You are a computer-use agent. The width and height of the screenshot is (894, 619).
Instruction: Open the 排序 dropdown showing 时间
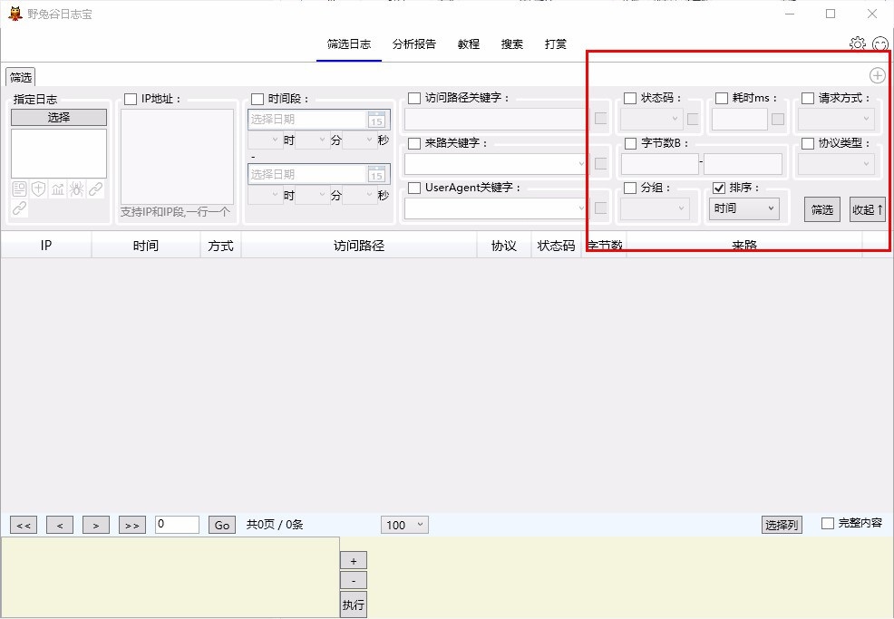[744, 208]
